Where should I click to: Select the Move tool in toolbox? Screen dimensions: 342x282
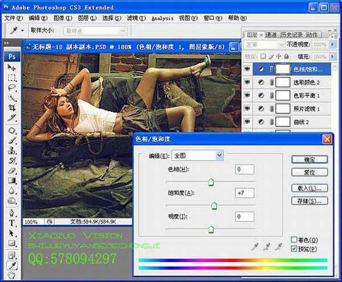(x=11, y=68)
